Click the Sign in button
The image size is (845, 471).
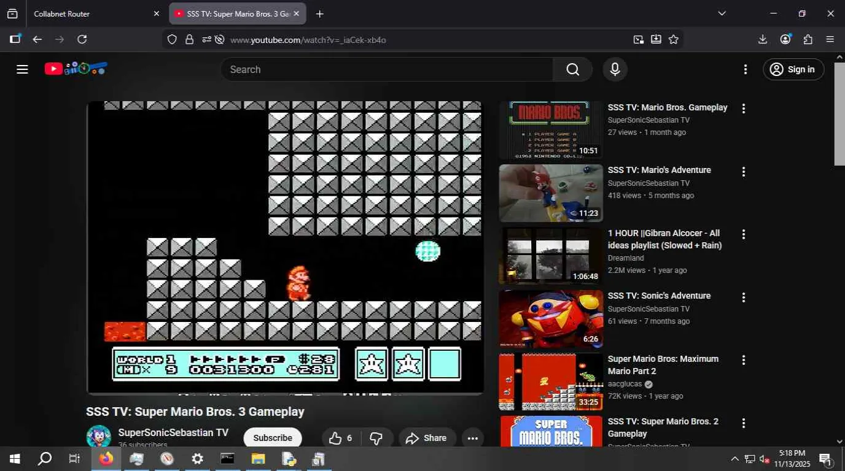793,69
